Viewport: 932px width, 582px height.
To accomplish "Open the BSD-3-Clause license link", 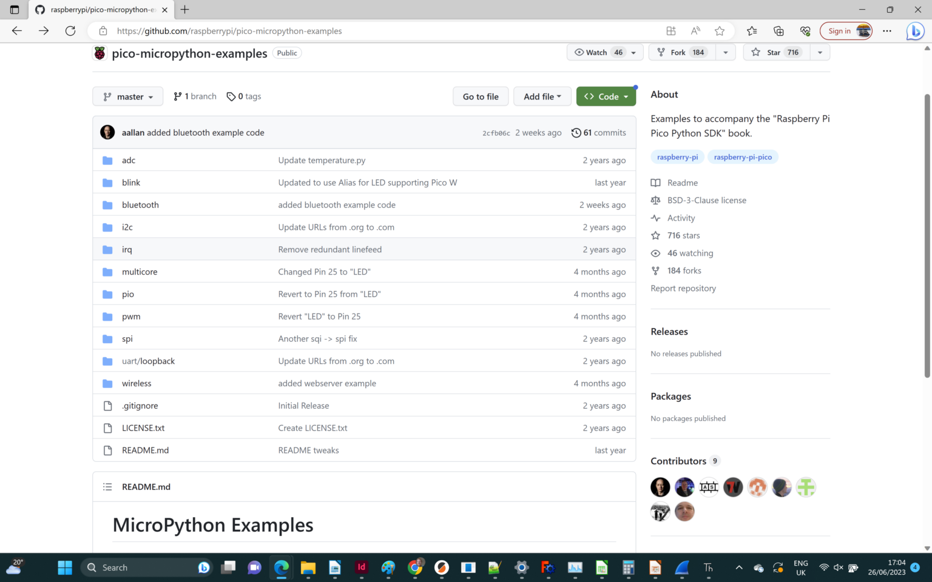I will click(706, 200).
